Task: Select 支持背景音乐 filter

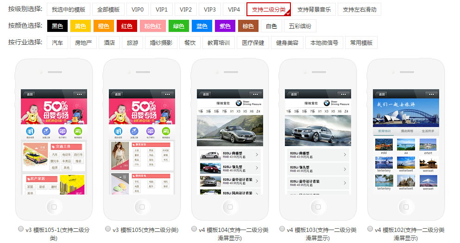Action: coord(314,9)
